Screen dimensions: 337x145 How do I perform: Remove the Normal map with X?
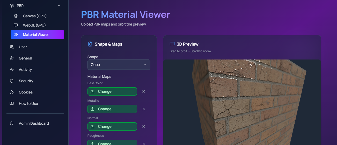pos(144,126)
